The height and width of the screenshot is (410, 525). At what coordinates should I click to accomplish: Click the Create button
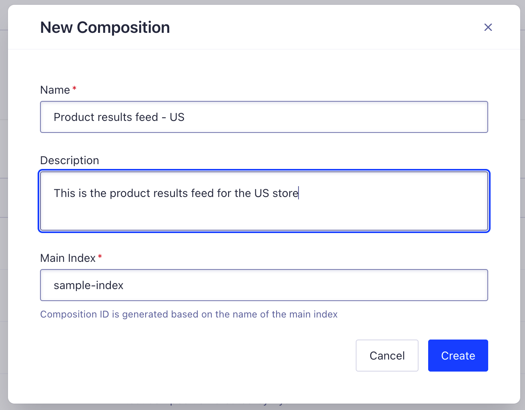click(x=458, y=356)
